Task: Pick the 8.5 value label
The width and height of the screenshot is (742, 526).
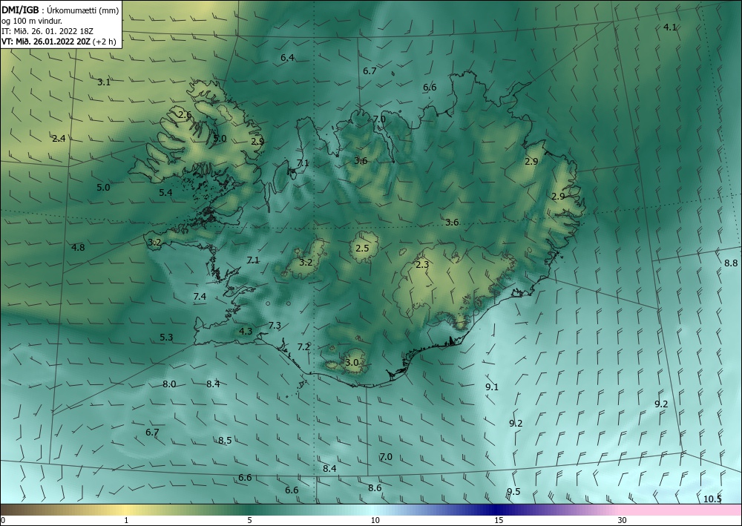Action: (x=225, y=441)
